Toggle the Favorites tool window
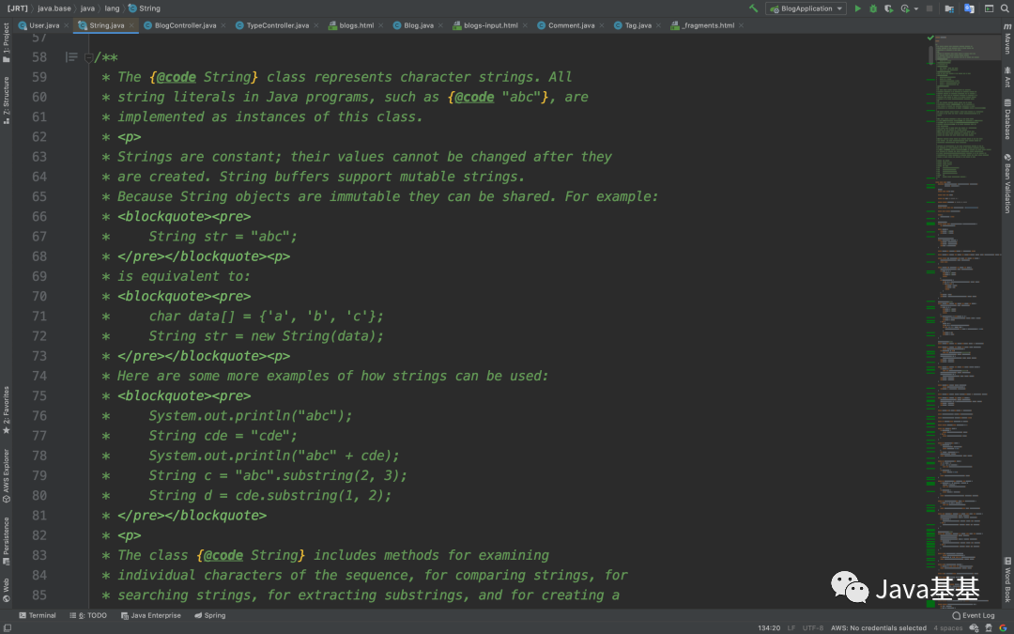The width and height of the screenshot is (1014, 634). (x=6, y=410)
